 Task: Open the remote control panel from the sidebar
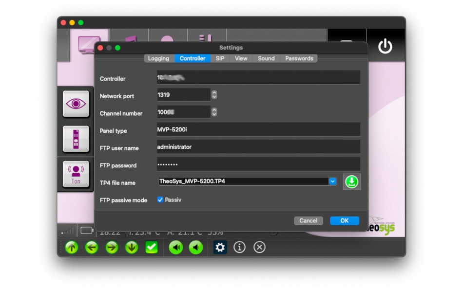(76, 139)
